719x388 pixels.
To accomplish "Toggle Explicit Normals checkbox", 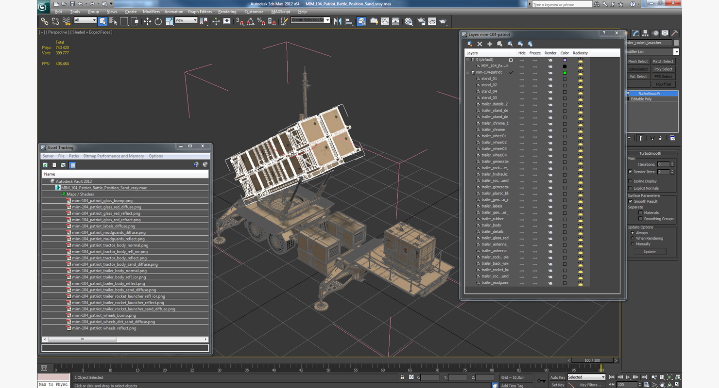I will (x=631, y=188).
